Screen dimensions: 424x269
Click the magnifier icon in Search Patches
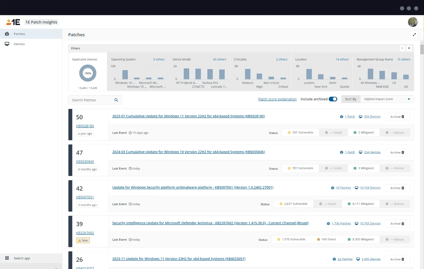(116, 100)
